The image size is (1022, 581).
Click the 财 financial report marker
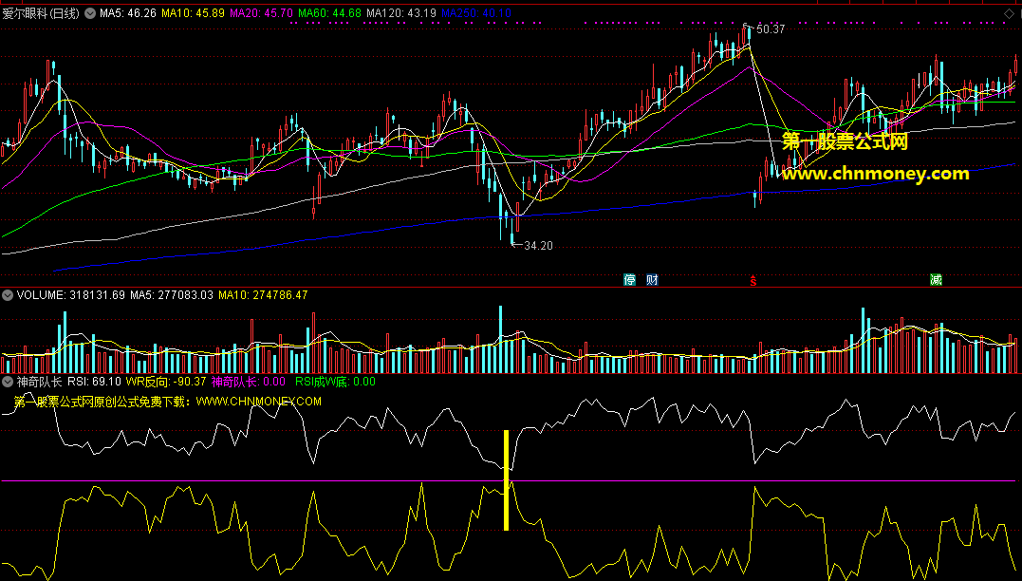coord(653,280)
